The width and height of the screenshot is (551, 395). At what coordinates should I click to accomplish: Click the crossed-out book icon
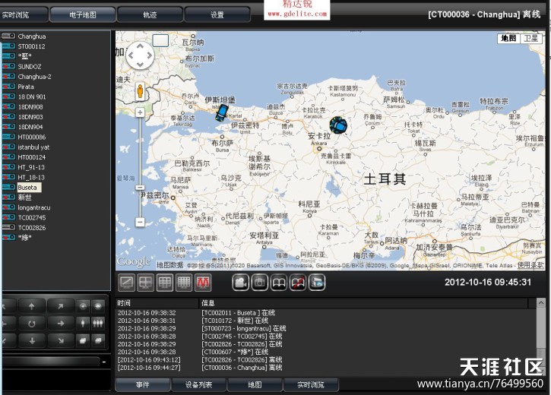[298, 283]
